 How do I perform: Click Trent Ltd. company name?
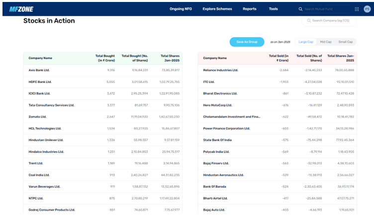pos(36,163)
